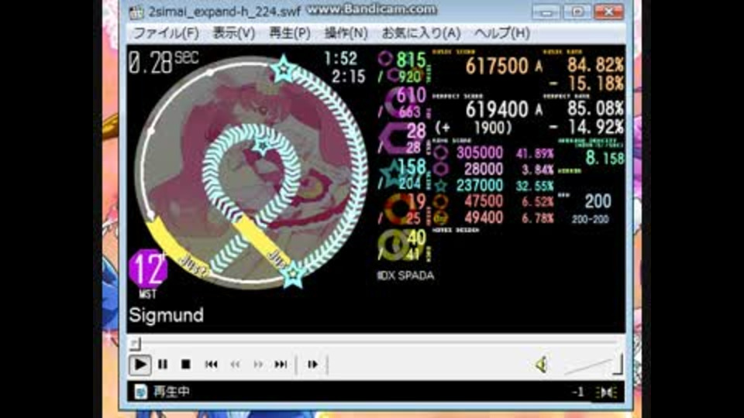
Task: Click the 0.28 sec timer text
Action: 164,63
